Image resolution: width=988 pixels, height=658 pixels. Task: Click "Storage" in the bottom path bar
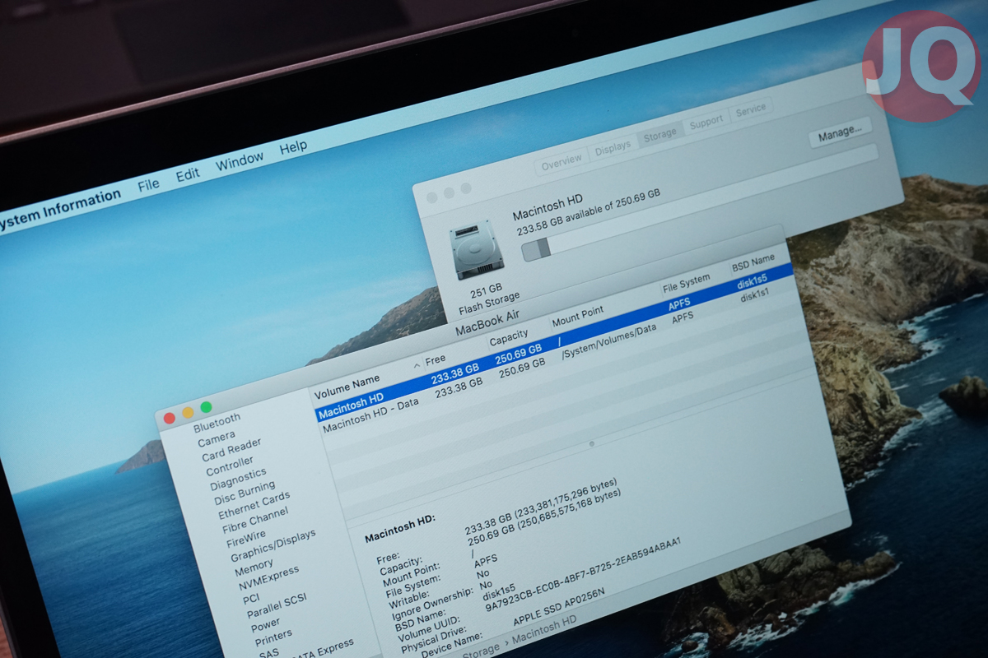481,650
